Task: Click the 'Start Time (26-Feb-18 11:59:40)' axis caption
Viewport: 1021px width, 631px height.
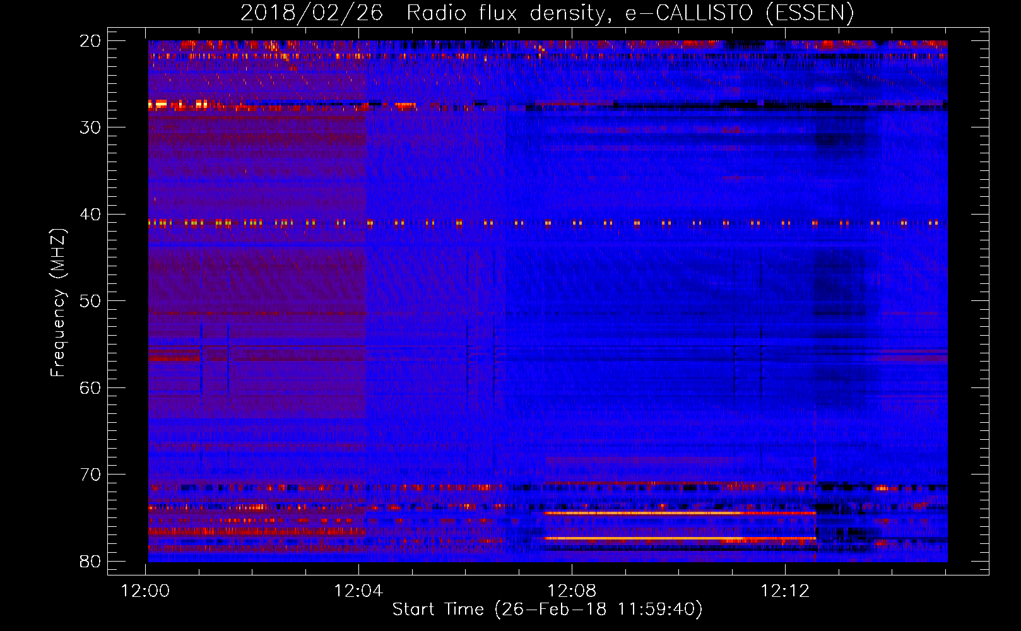Action: tap(547, 610)
